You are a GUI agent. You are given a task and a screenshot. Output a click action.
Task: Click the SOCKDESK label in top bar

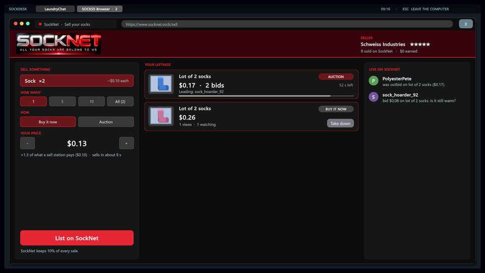(18, 9)
